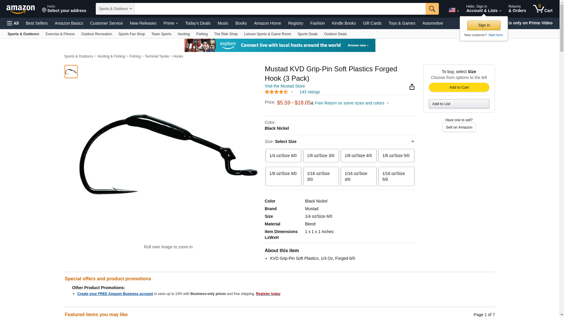The width and height of the screenshot is (564, 317).
Task: Choose size 1/16 oz/Size 5/0
Action: (x=396, y=176)
